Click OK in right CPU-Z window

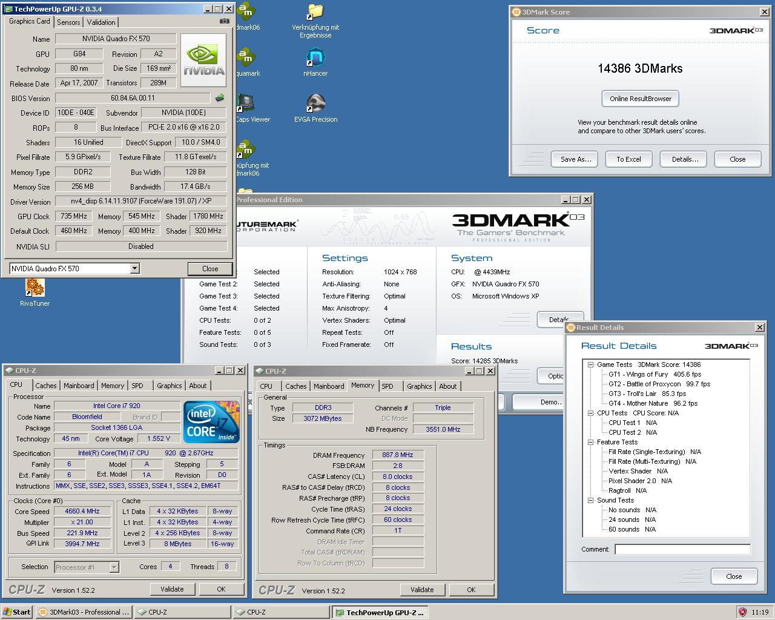tap(471, 590)
